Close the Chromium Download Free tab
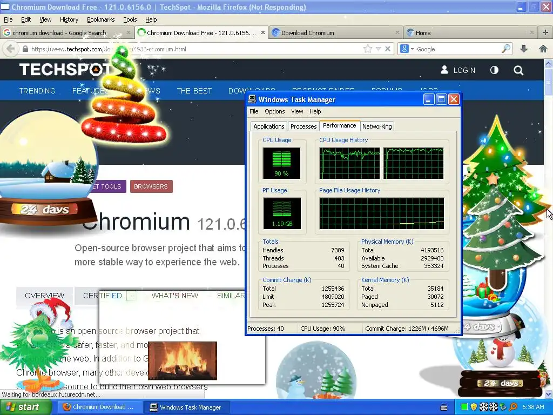The height and width of the screenshot is (415, 553). tap(263, 32)
